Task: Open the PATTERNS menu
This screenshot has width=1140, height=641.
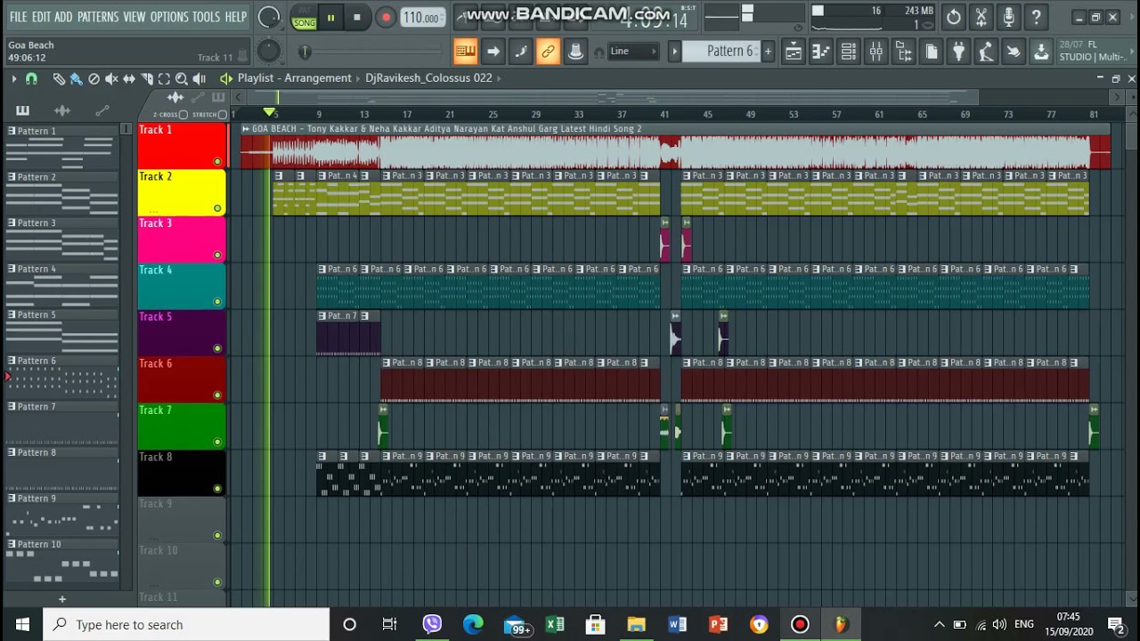Action: point(98,17)
